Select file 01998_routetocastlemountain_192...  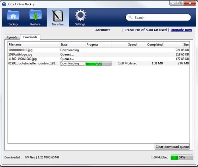pyautogui.click(x=33, y=63)
